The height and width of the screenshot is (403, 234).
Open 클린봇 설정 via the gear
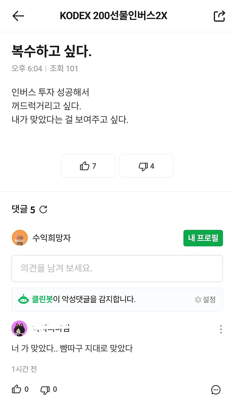coord(205,299)
